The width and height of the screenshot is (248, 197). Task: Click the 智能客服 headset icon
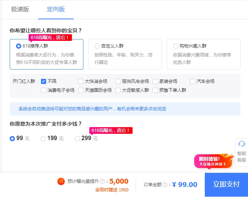241,144
